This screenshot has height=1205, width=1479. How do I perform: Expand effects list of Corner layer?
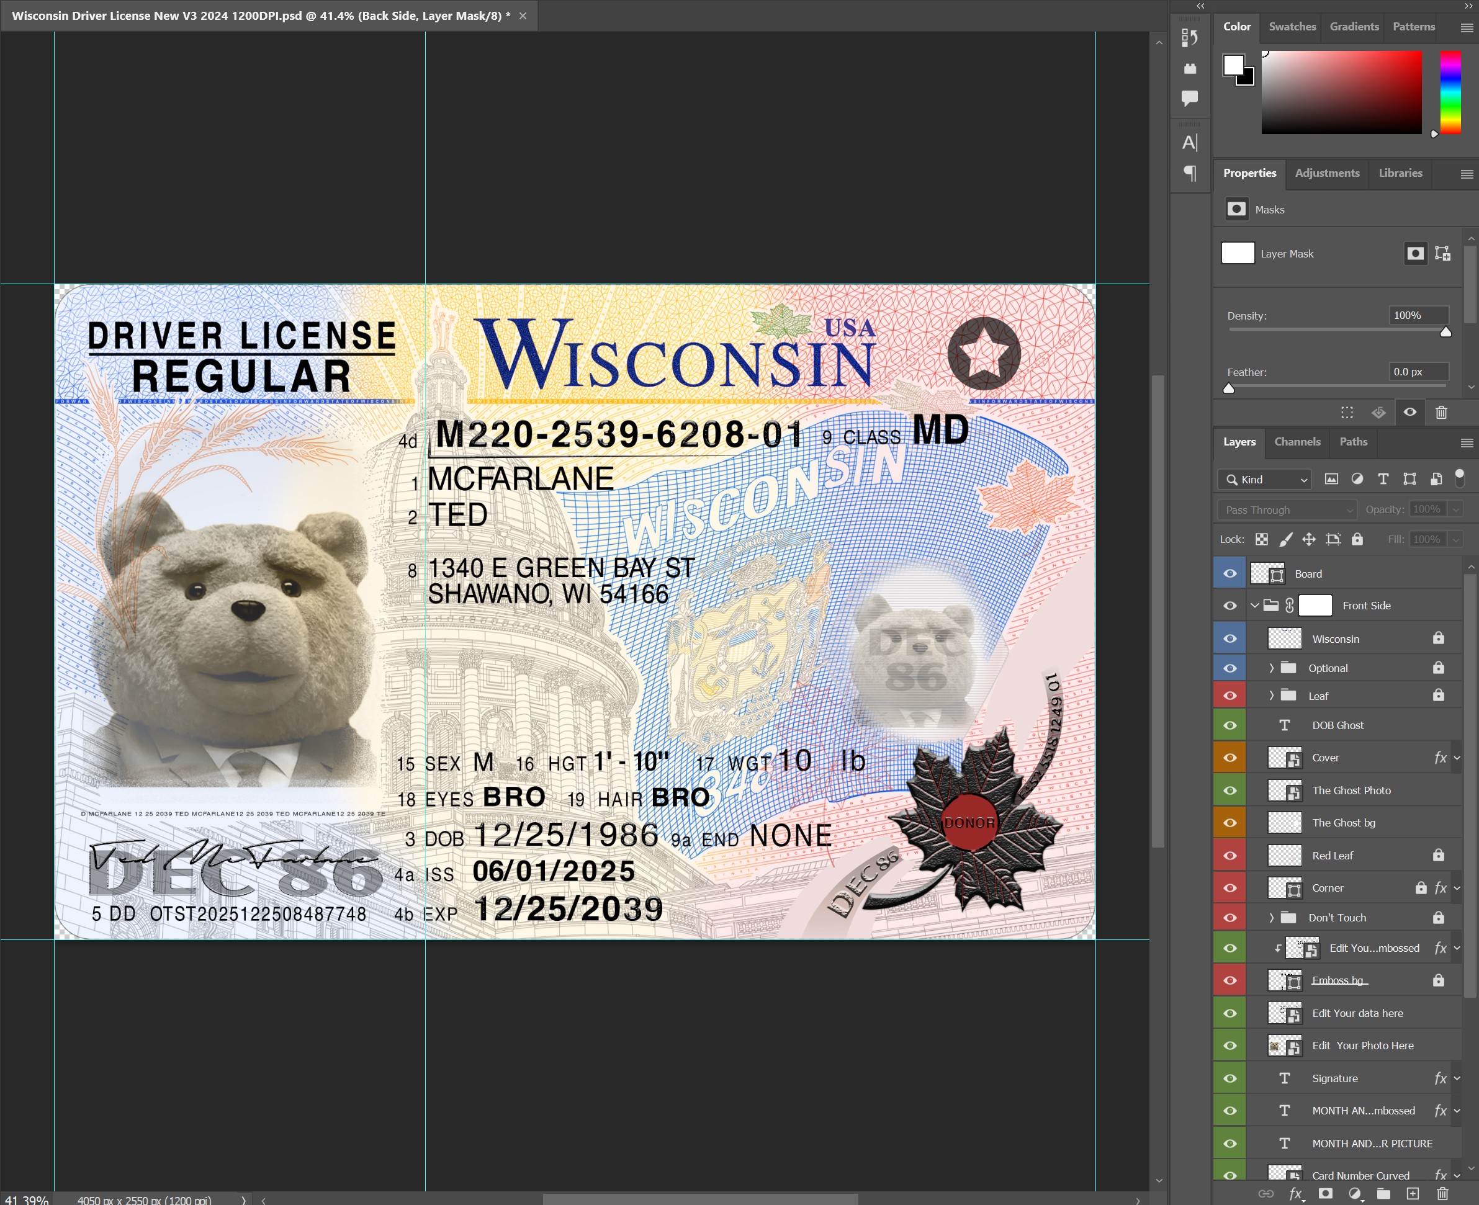pyautogui.click(x=1457, y=888)
